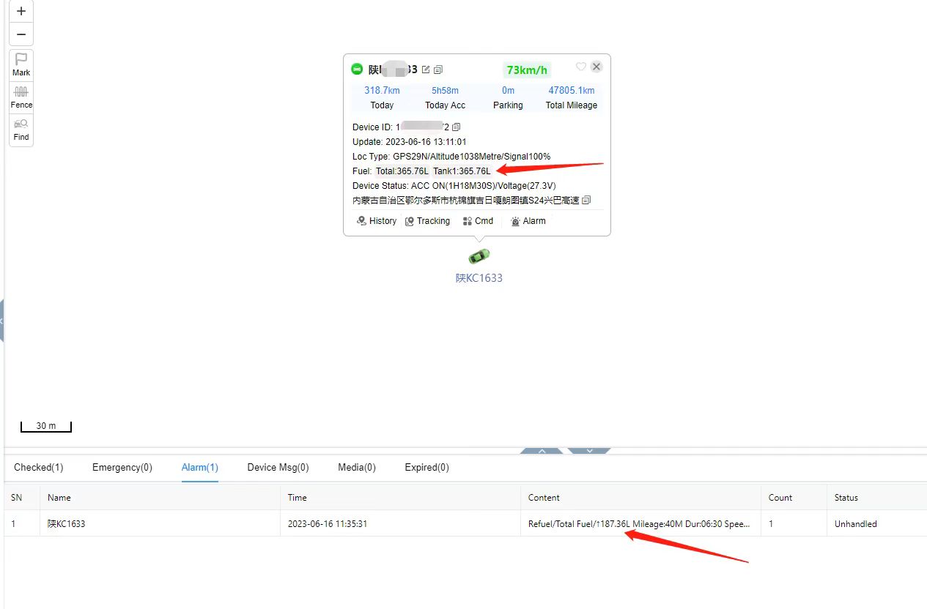Zoom out on the map
Viewport: 927px width, 609px height.
tap(21, 34)
